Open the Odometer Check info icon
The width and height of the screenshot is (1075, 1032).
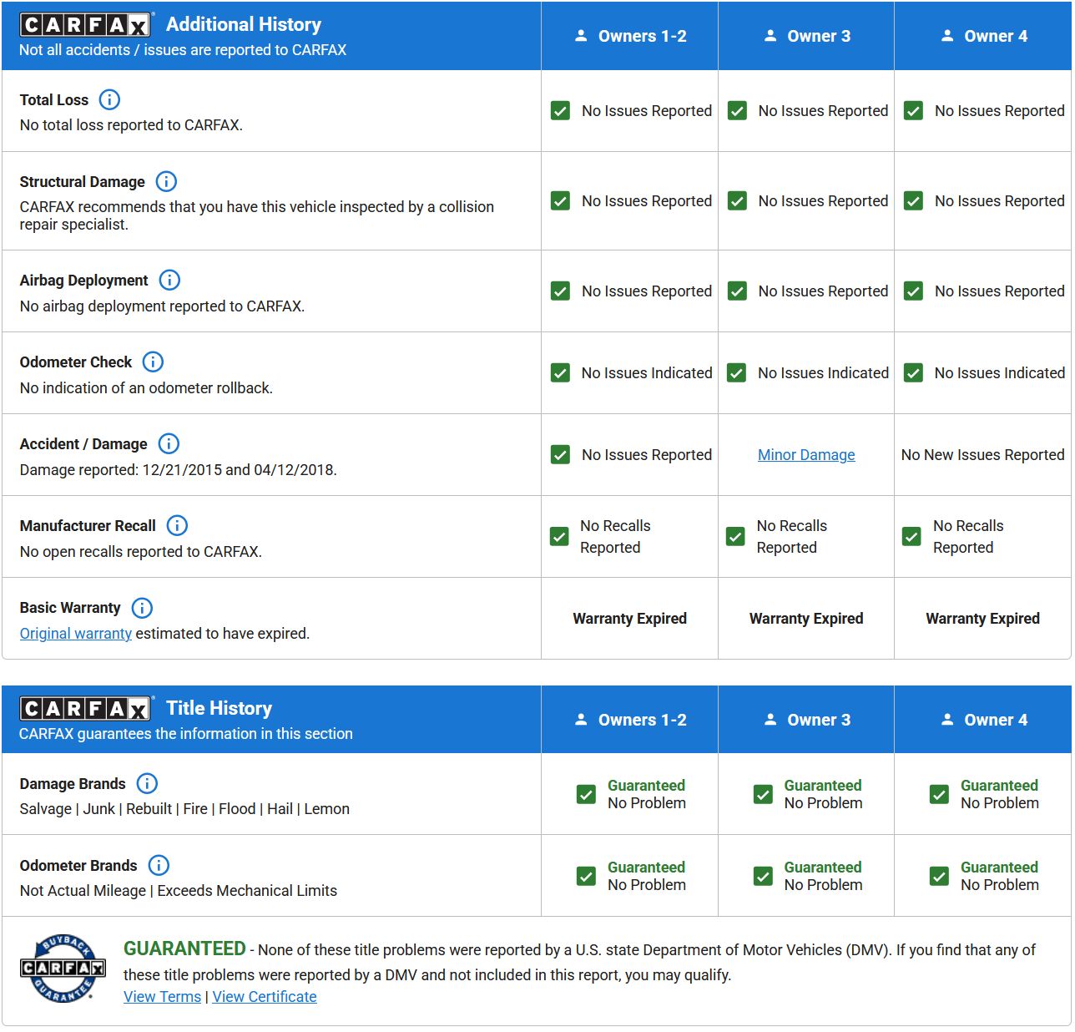pos(153,362)
